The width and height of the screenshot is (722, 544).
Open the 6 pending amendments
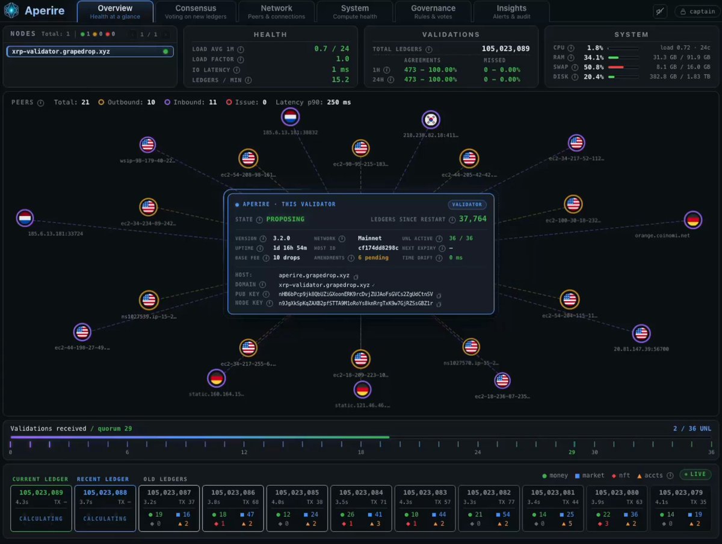click(x=373, y=258)
